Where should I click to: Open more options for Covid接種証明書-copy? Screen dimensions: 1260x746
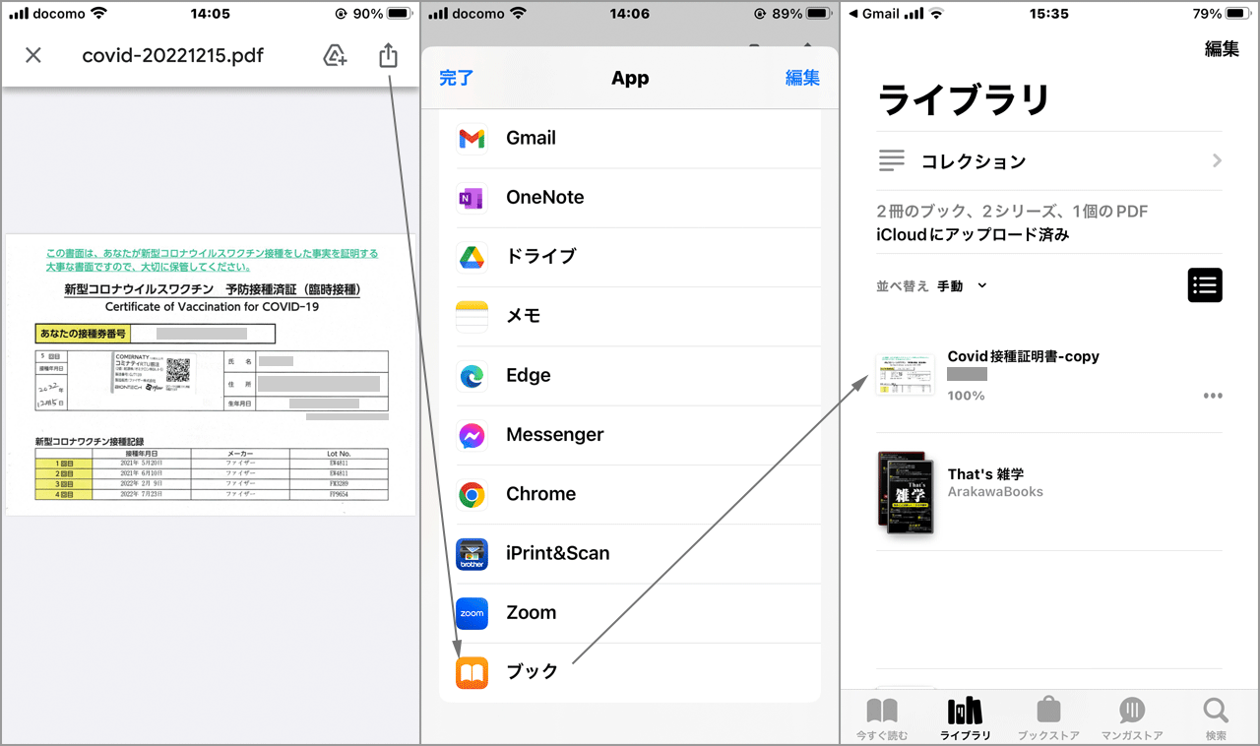click(x=1213, y=396)
